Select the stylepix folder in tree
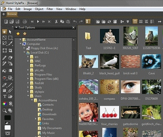Viewport: 163px width, 137px height. point(39,92)
